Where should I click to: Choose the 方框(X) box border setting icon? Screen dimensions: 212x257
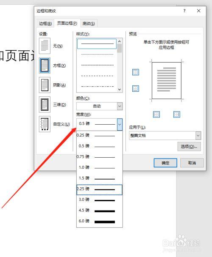click(45, 66)
